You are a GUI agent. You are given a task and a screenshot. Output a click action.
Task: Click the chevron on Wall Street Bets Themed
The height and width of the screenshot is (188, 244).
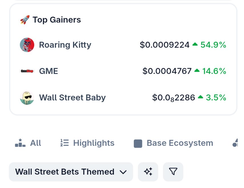(123, 172)
